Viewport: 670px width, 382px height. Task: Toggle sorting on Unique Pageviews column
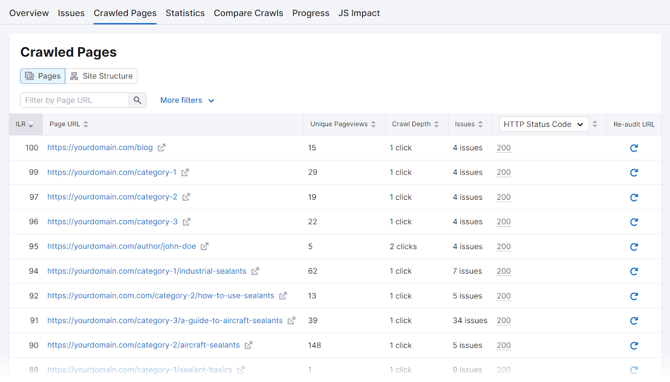tap(373, 124)
